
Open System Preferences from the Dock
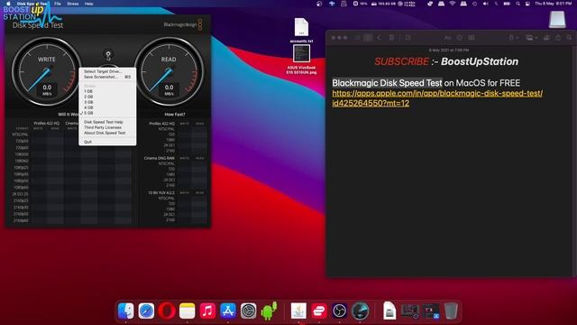249,311
